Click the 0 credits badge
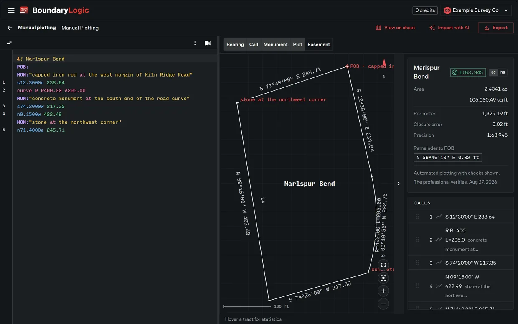Screen dimensions: 518x324 (425, 10)
